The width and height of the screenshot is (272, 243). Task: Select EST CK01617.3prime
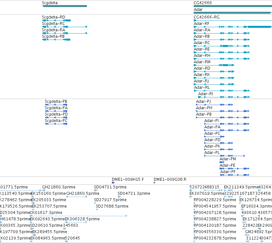coord(46,213)
